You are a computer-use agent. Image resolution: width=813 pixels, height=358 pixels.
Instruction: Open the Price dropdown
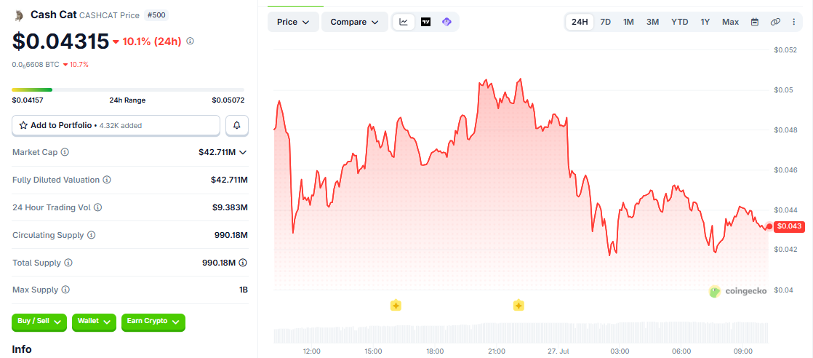coord(293,22)
